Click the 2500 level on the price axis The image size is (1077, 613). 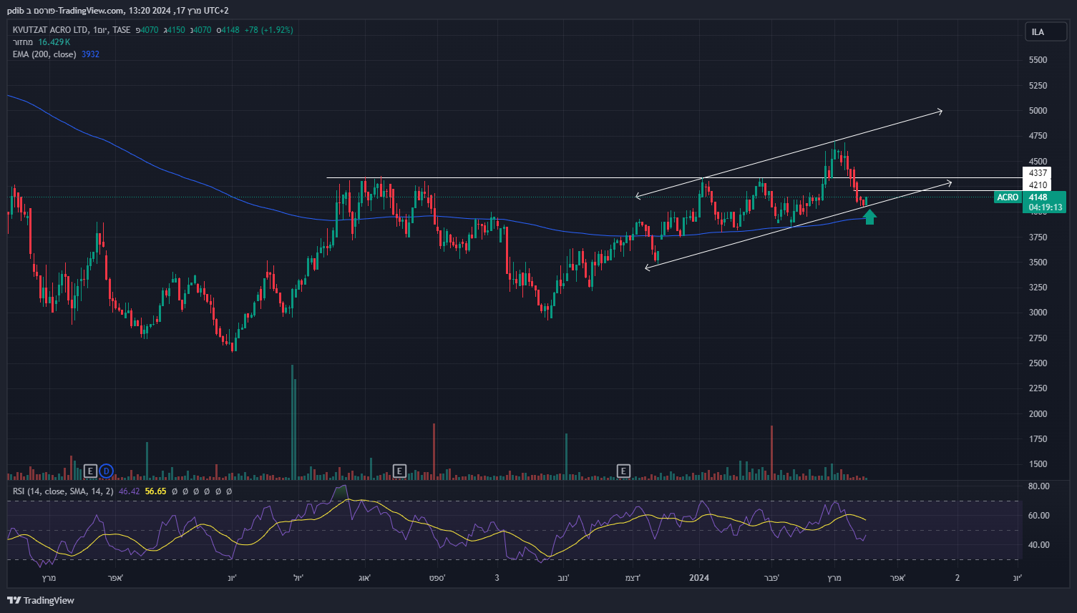[1038, 363]
